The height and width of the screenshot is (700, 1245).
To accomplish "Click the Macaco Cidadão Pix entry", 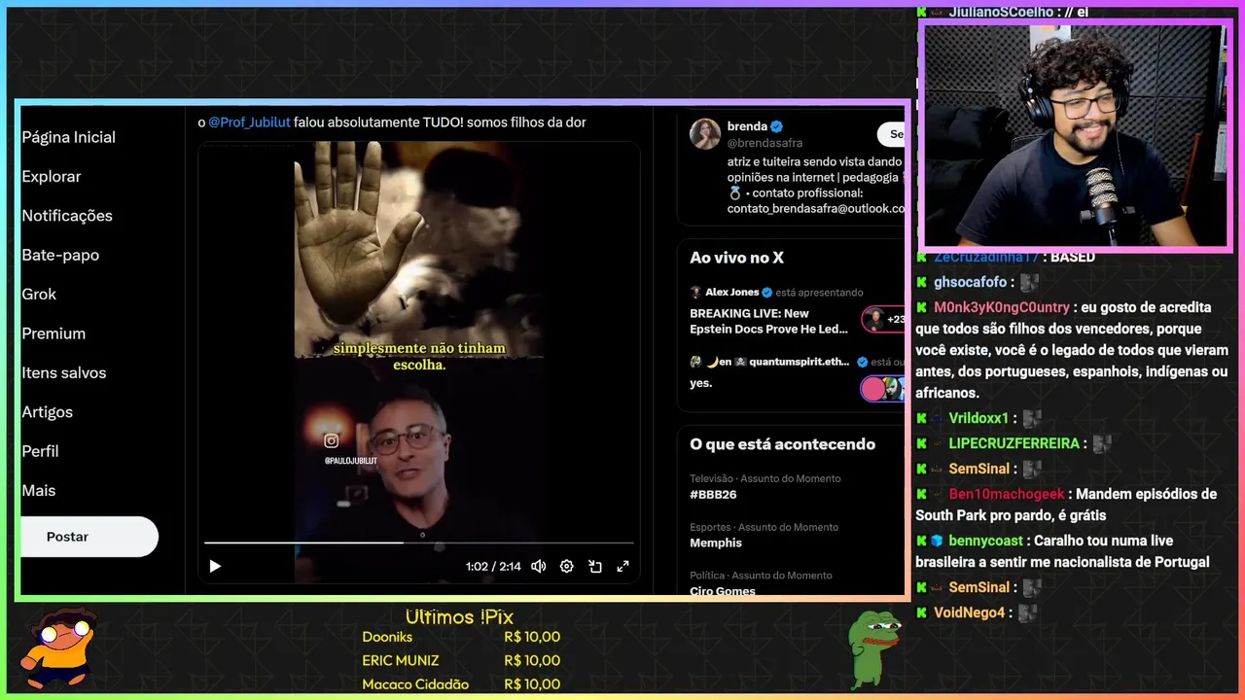I will (461, 684).
